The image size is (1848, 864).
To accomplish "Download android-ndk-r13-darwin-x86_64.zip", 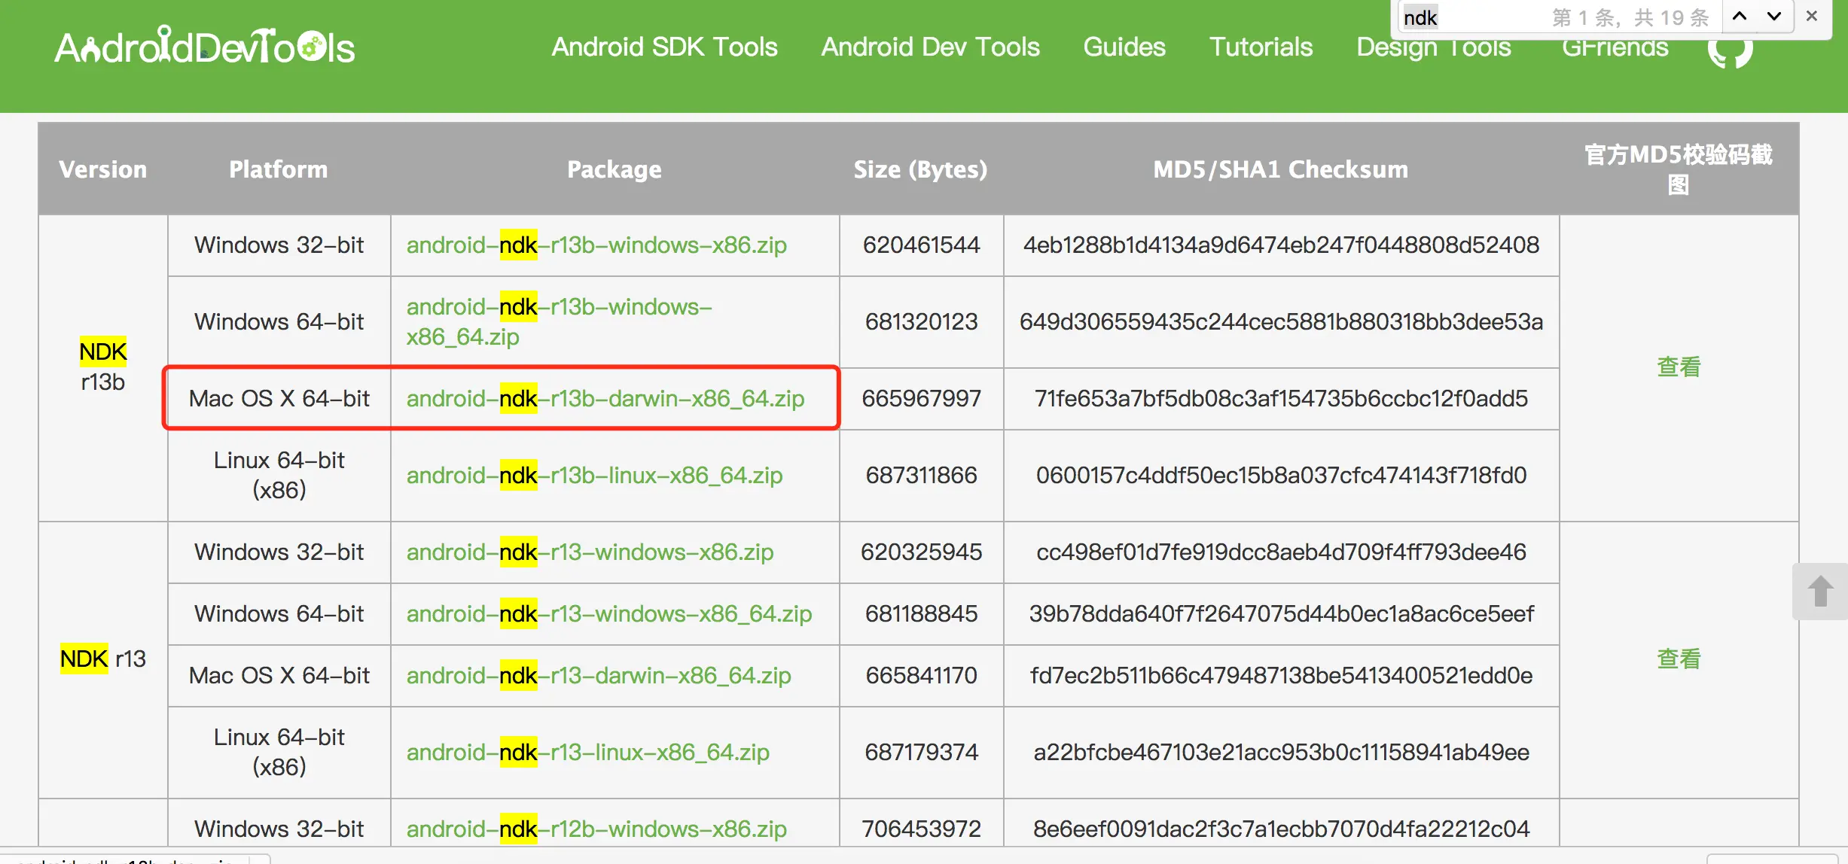I will [599, 675].
